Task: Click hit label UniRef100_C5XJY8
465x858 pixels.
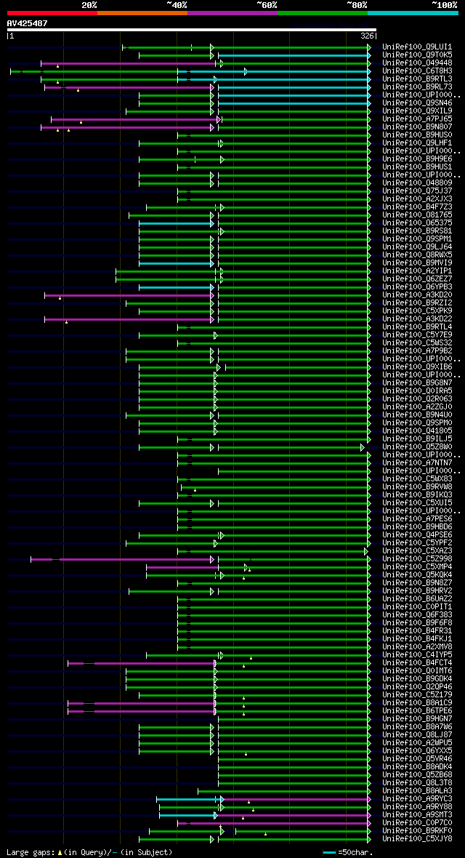Action: [x=417, y=839]
